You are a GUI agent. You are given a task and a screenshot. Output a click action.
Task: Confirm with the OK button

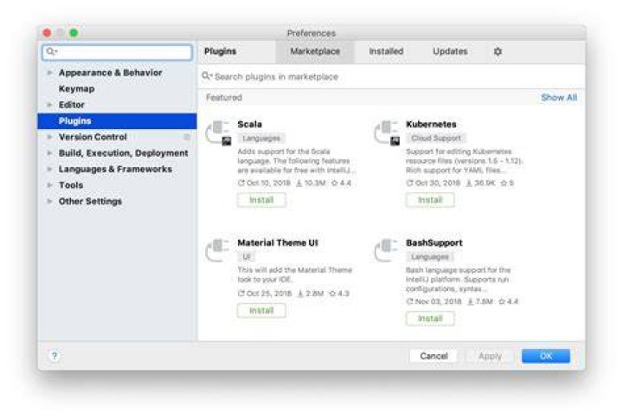545,356
